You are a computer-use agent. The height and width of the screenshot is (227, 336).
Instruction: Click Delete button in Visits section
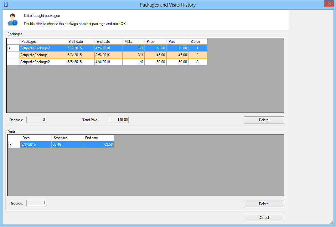[264, 204]
